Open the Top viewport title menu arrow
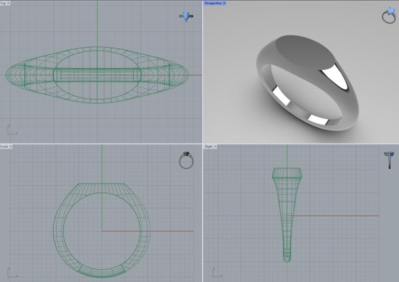Viewport: 399px width, 282px height. pos(9,3)
